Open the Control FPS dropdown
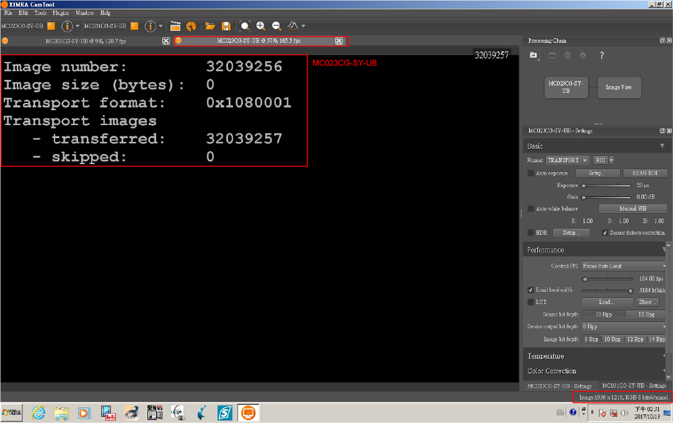 pos(624,266)
